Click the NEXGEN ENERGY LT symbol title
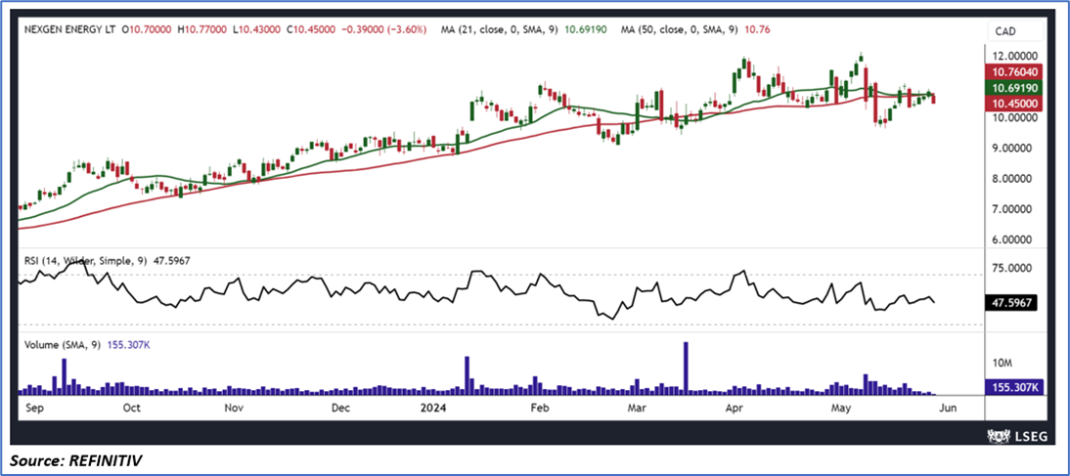The width and height of the screenshot is (1070, 476). [68, 30]
